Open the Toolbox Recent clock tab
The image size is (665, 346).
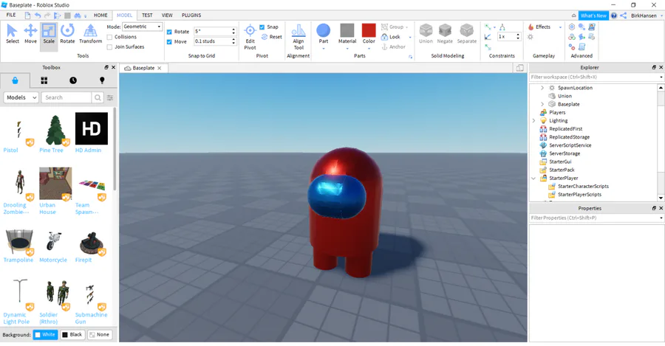point(73,80)
